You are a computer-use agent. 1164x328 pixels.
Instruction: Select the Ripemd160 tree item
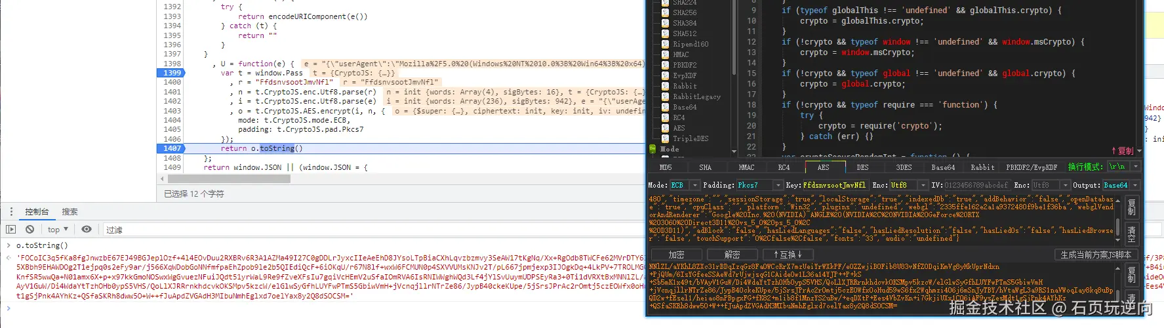691,44
